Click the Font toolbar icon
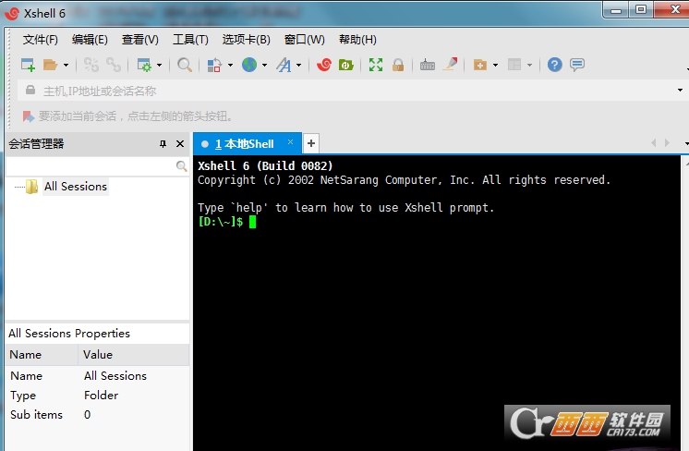The height and width of the screenshot is (451, 689). (284, 65)
